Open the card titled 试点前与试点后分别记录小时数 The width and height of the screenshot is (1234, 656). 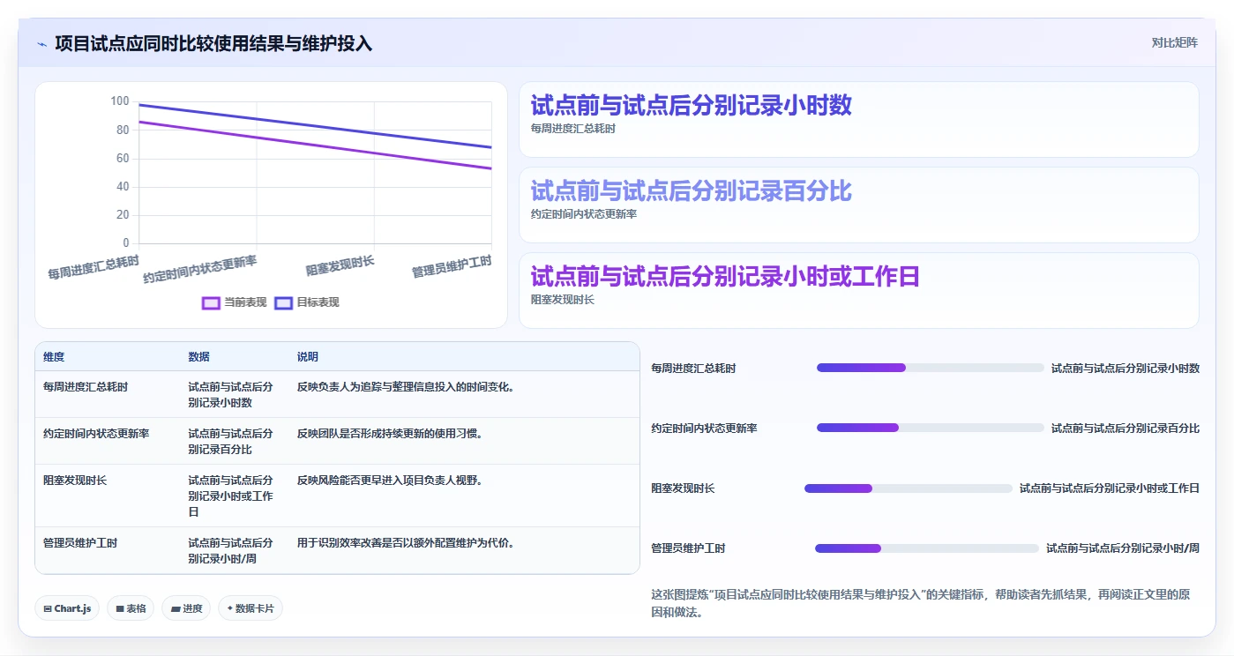click(858, 120)
